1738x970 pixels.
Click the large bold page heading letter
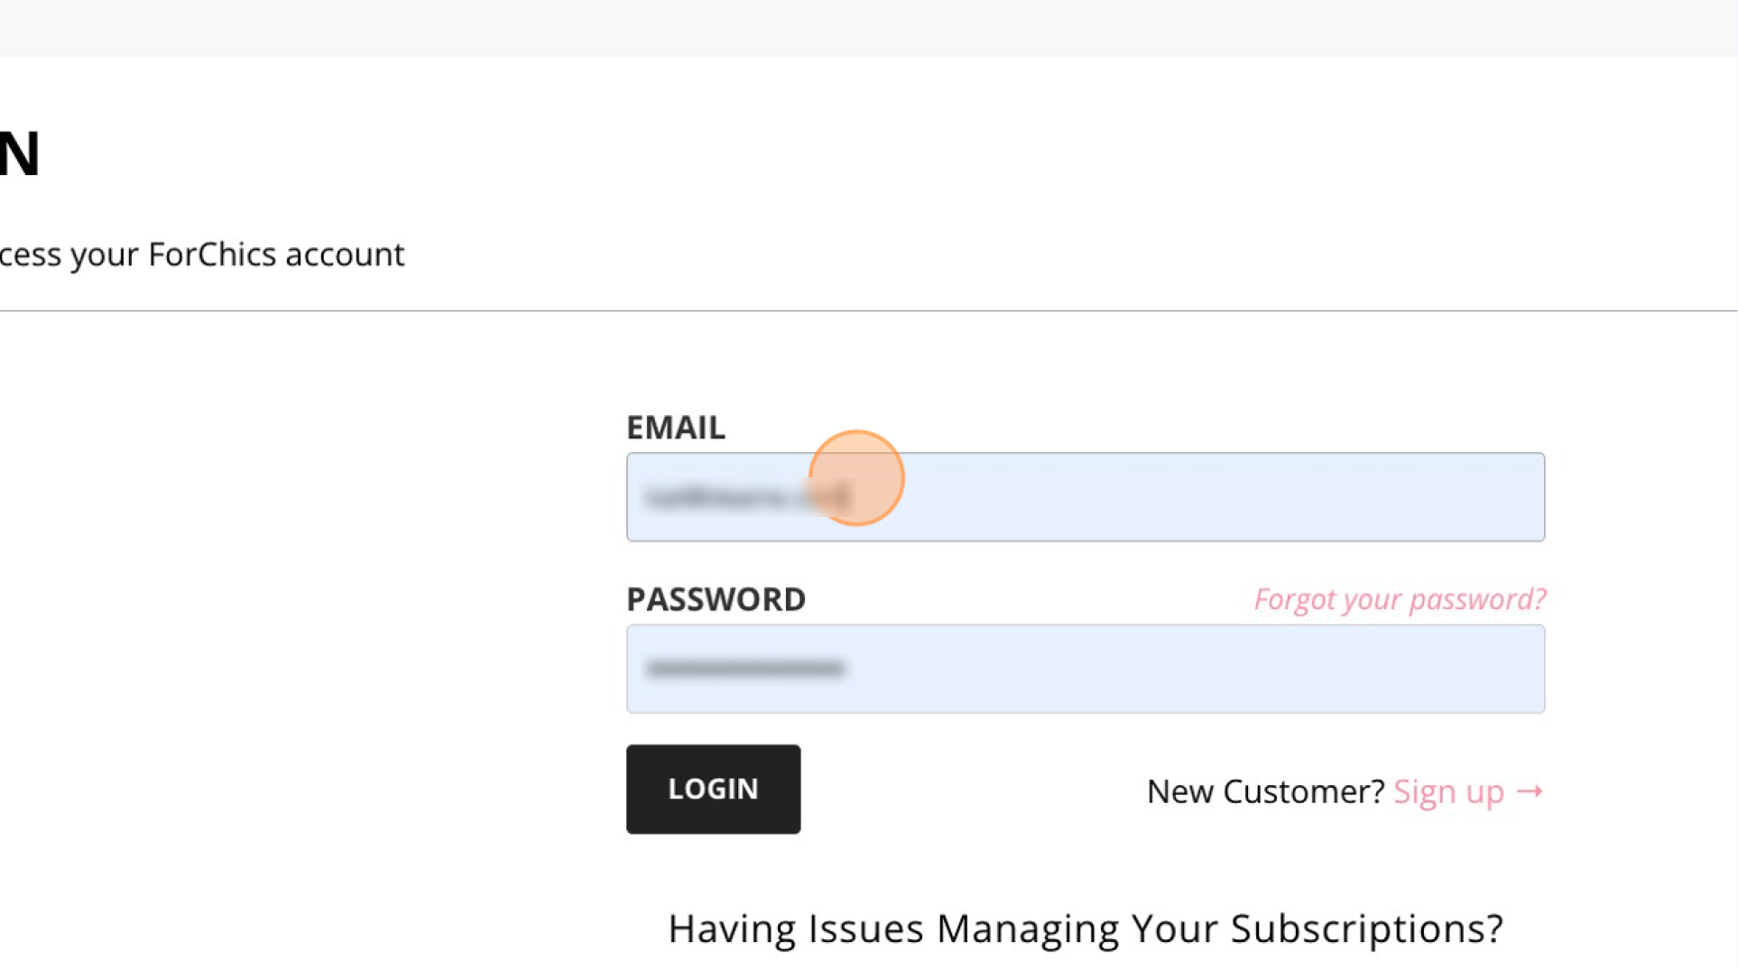[20, 153]
